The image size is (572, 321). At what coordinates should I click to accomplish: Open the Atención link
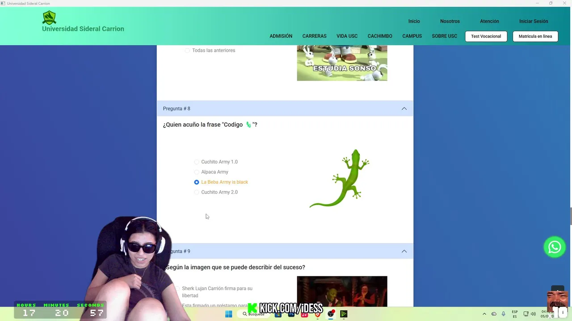(489, 21)
